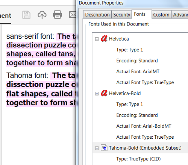Click 'Actual Font Type: TrueType' under Helvetica

coord(145,82)
